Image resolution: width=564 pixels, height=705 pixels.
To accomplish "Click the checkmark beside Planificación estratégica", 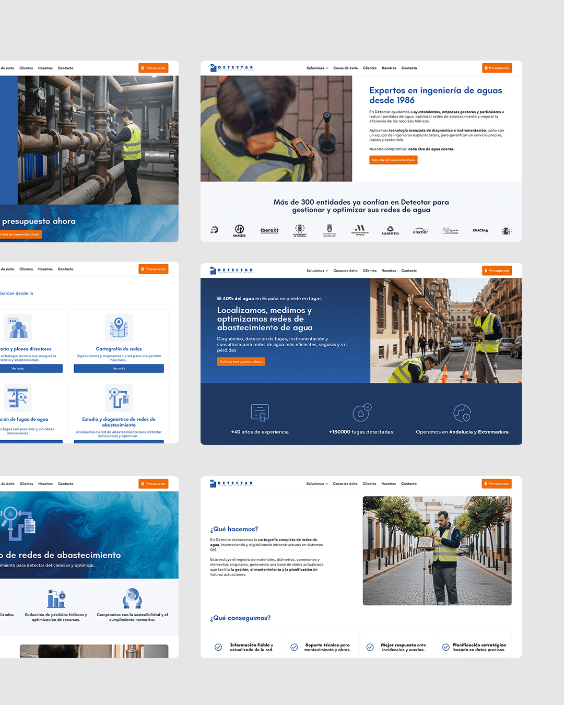I will [446, 647].
